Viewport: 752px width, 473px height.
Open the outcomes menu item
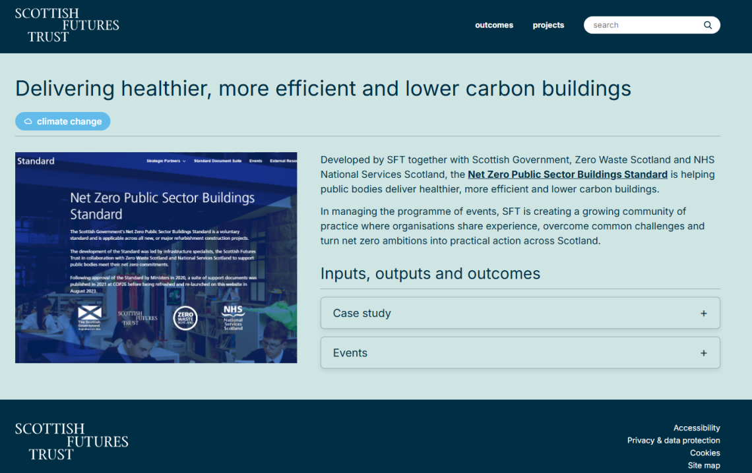click(x=494, y=25)
